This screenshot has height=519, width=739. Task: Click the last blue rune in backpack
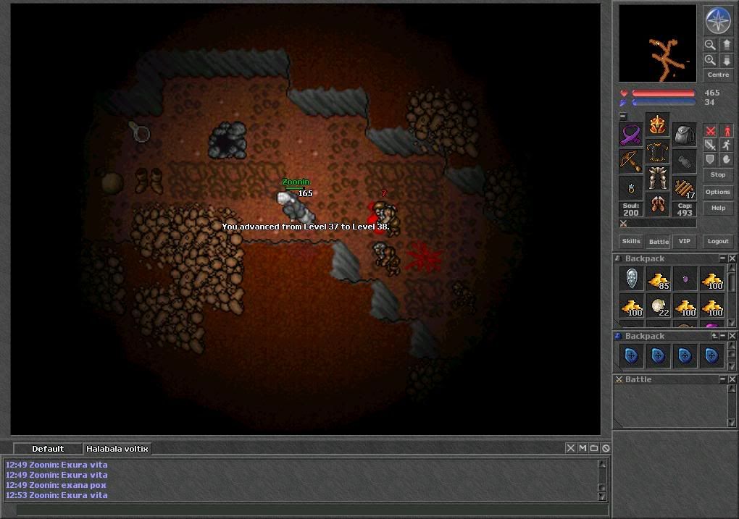click(x=711, y=355)
